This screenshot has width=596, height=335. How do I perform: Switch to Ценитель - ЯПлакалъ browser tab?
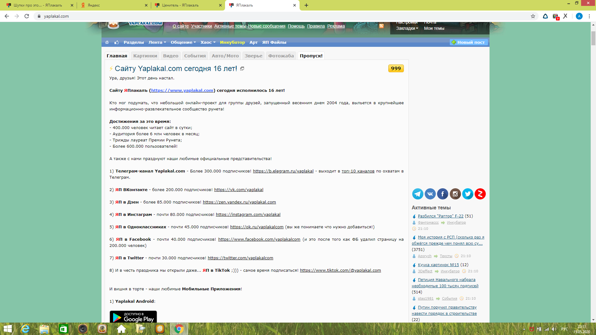click(188, 5)
